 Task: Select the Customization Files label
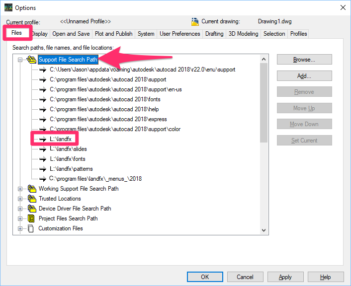tap(61, 228)
